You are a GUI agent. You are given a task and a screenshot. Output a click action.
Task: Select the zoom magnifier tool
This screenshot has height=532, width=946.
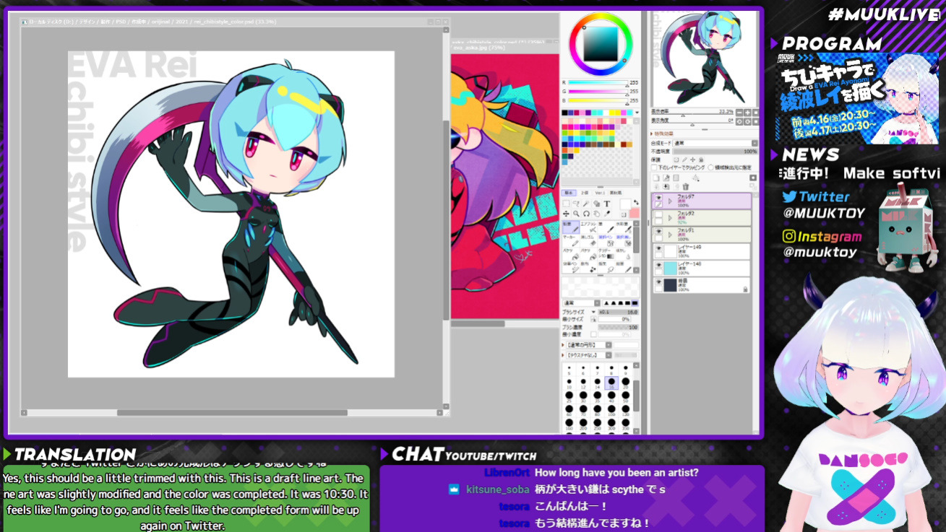pyautogui.click(x=576, y=214)
